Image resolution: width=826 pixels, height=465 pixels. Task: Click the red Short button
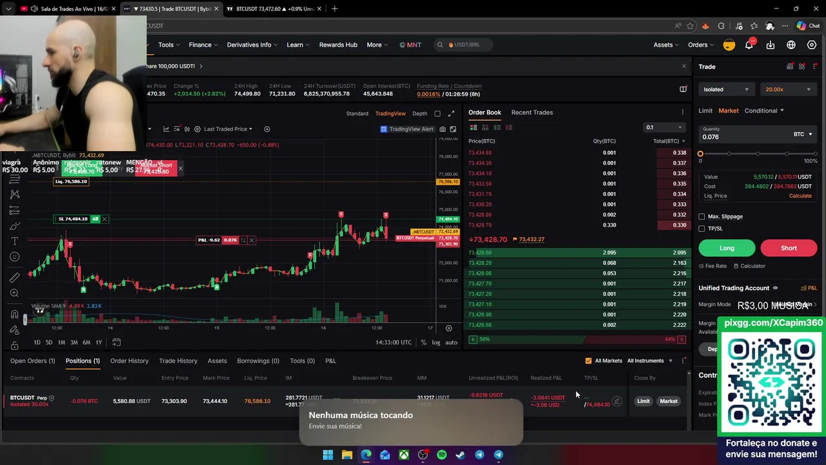[789, 248]
